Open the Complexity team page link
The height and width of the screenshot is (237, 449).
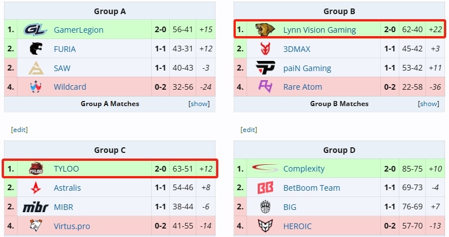[304, 169]
